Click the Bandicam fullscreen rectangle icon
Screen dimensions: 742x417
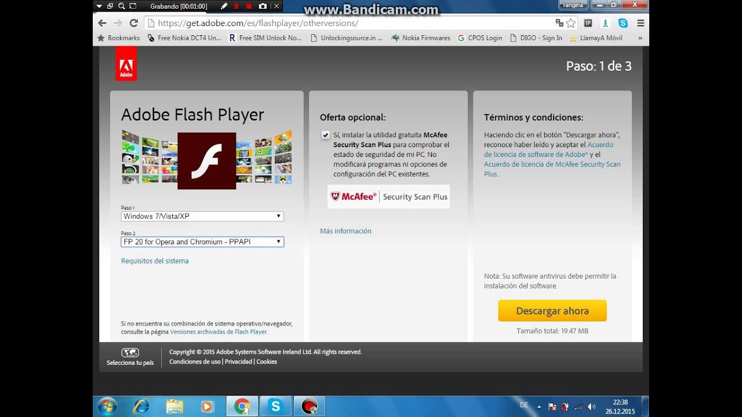pyautogui.click(x=133, y=6)
